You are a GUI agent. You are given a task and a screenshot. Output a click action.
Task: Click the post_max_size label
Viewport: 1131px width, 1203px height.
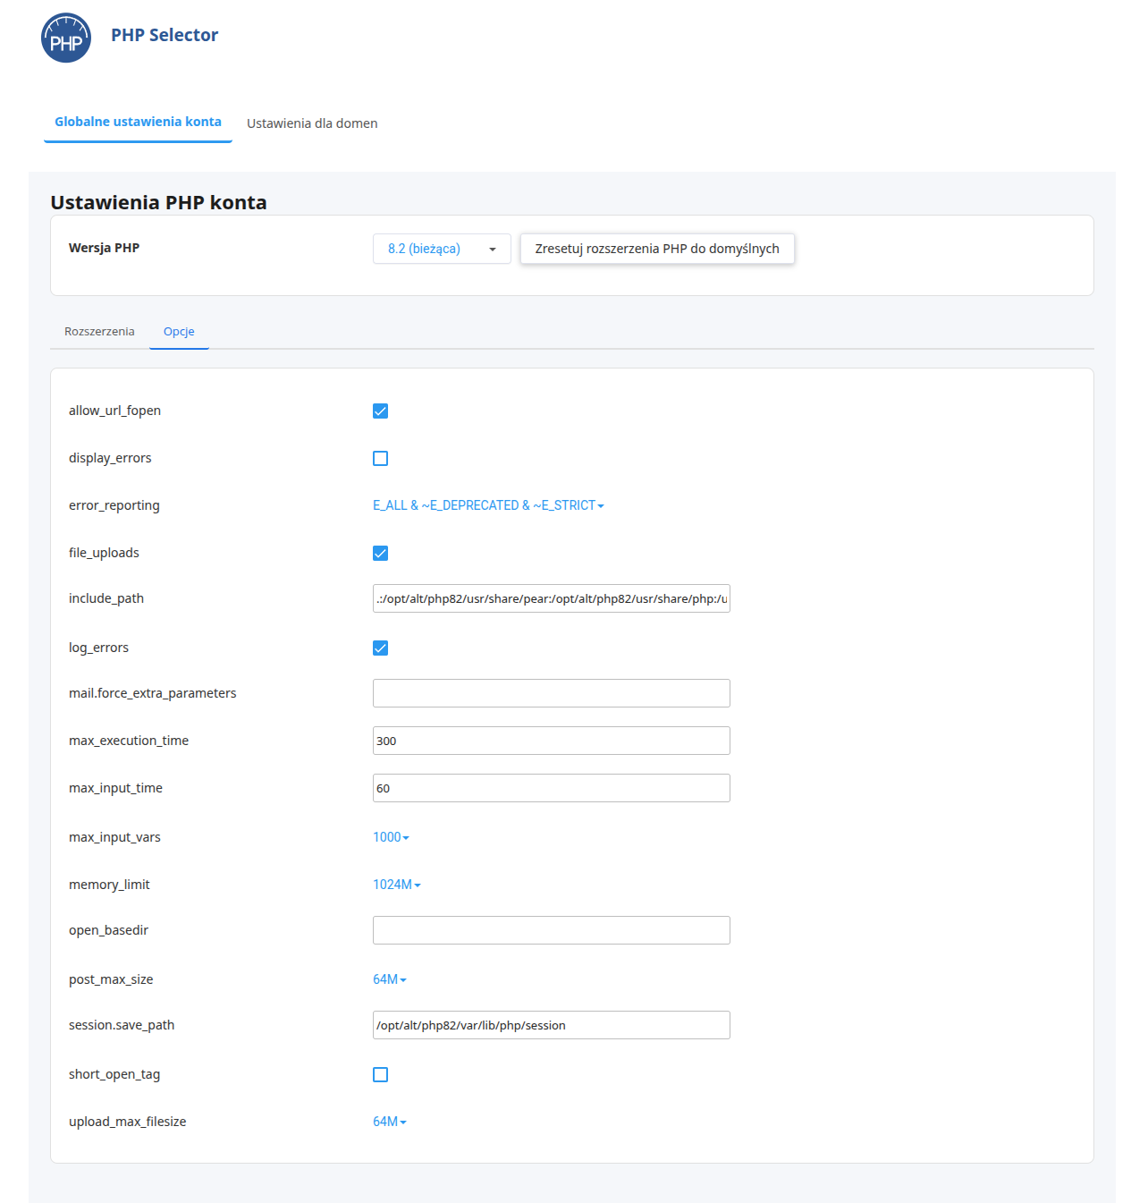point(111,979)
